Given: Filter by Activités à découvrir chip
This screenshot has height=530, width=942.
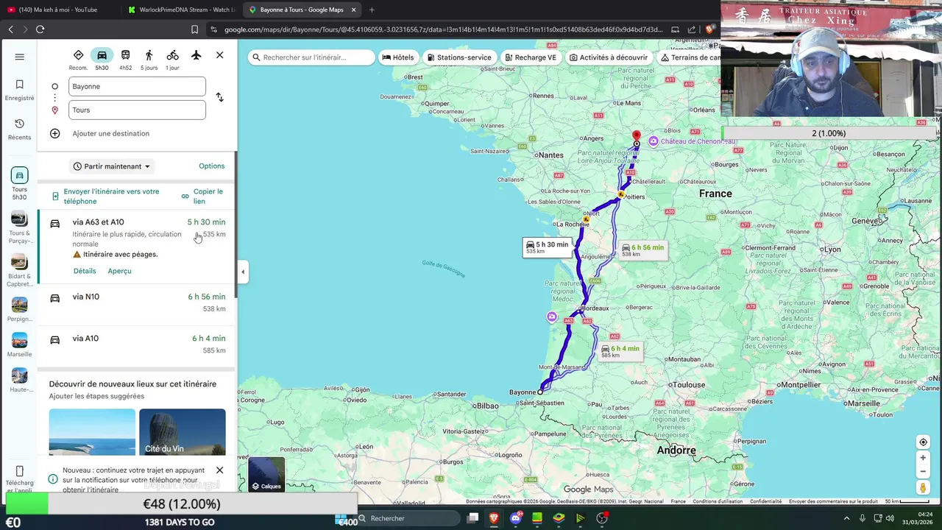Looking at the screenshot, I should point(609,57).
